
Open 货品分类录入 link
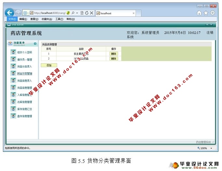(x=25, y=66)
